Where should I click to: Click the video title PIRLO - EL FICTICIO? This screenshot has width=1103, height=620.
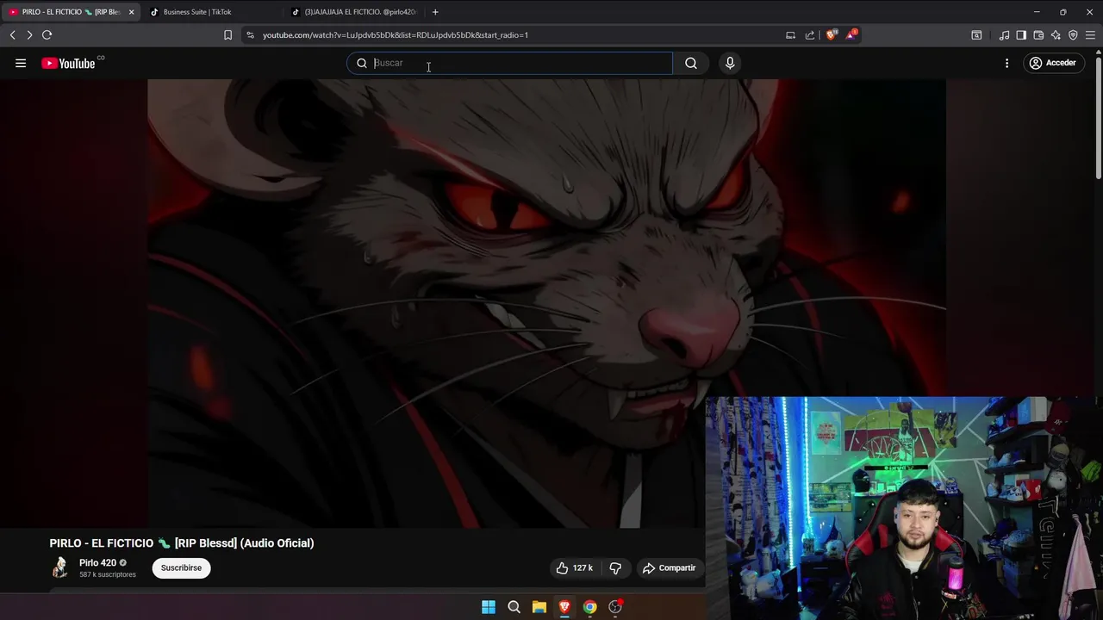pos(182,543)
